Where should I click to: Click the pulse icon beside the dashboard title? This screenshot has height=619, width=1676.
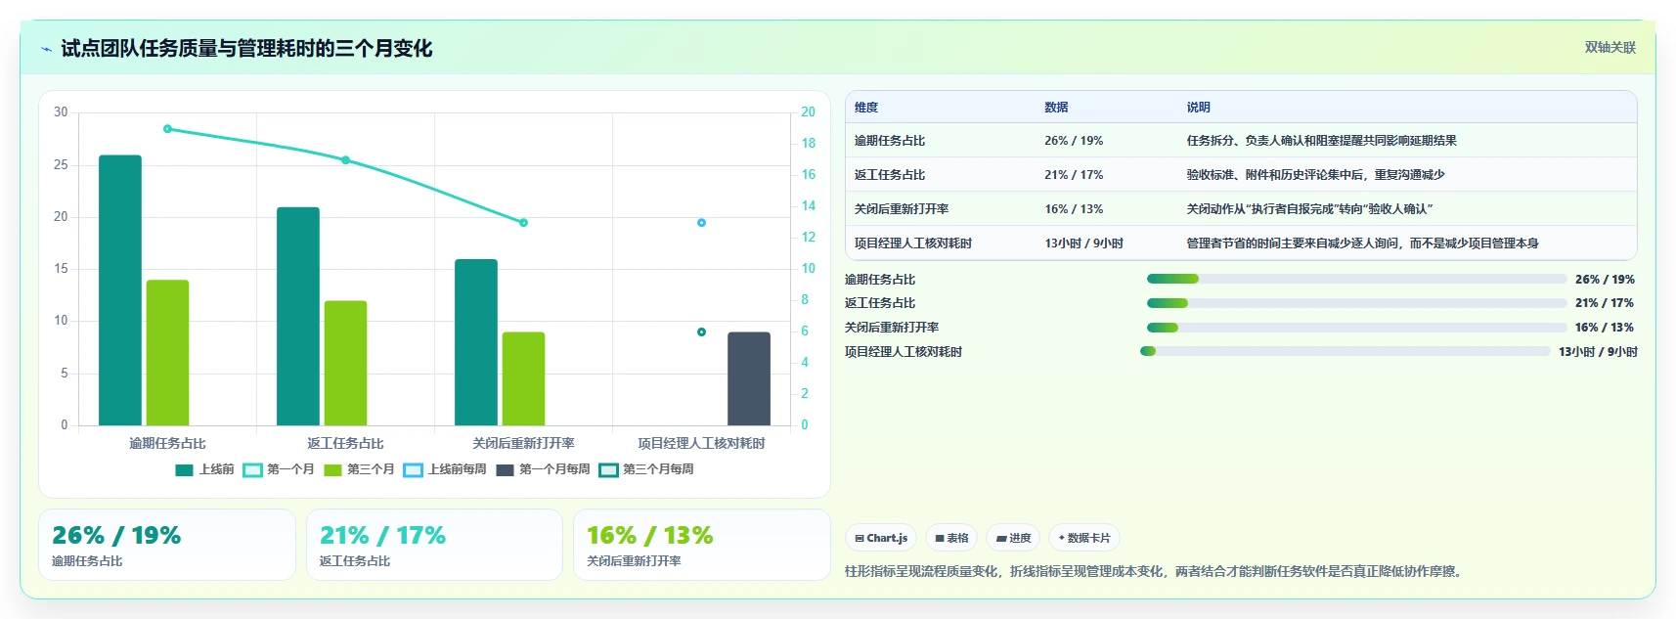coord(46,49)
